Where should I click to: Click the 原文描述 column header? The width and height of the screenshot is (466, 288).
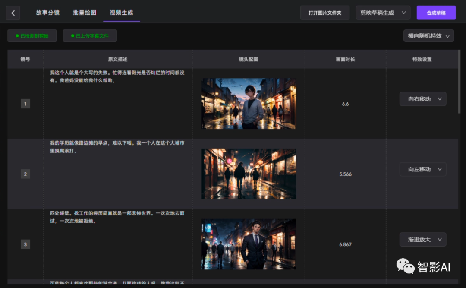pyautogui.click(x=118, y=59)
